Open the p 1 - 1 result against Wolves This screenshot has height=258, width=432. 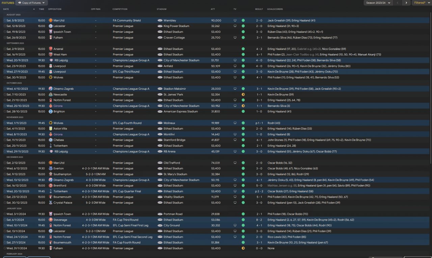click(259, 123)
